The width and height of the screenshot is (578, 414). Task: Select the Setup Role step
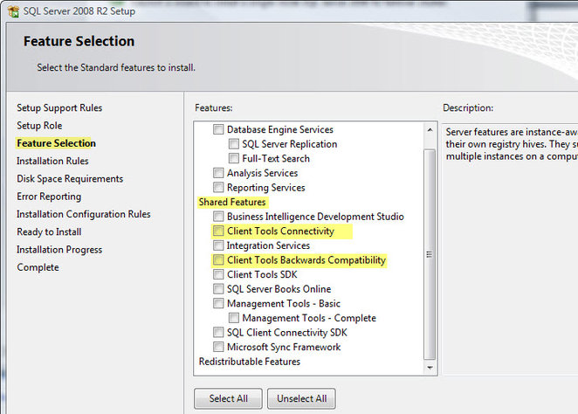[39, 126]
